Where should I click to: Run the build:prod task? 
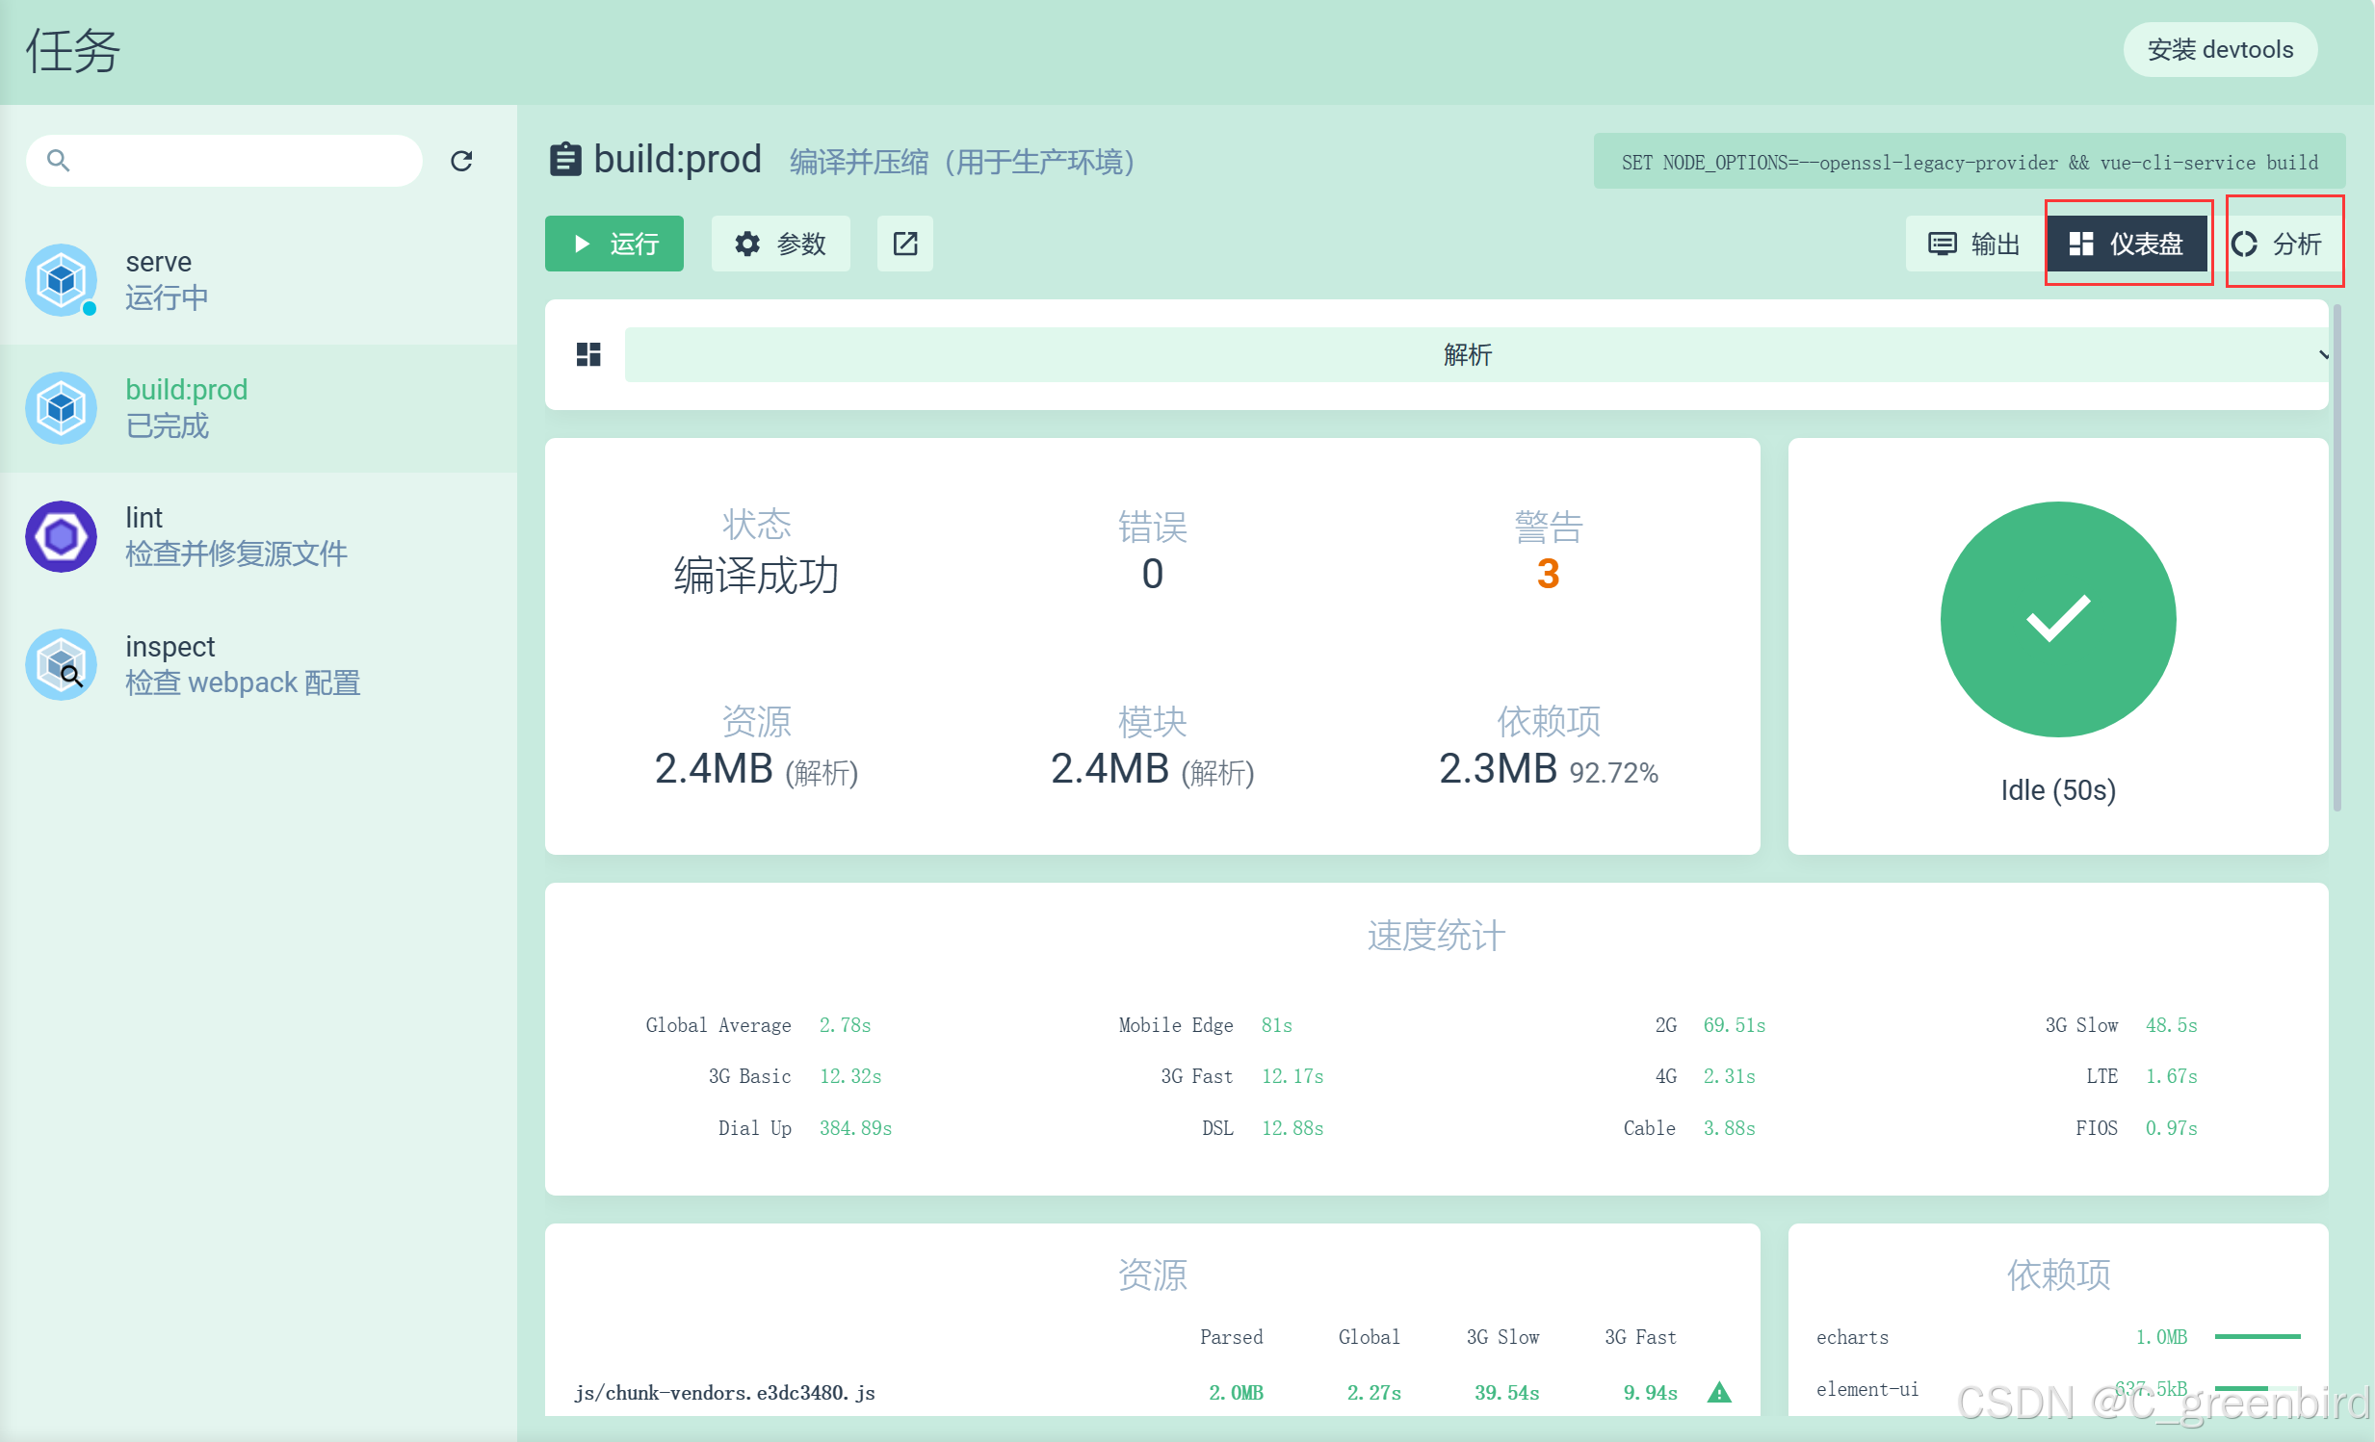pyautogui.click(x=614, y=244)
